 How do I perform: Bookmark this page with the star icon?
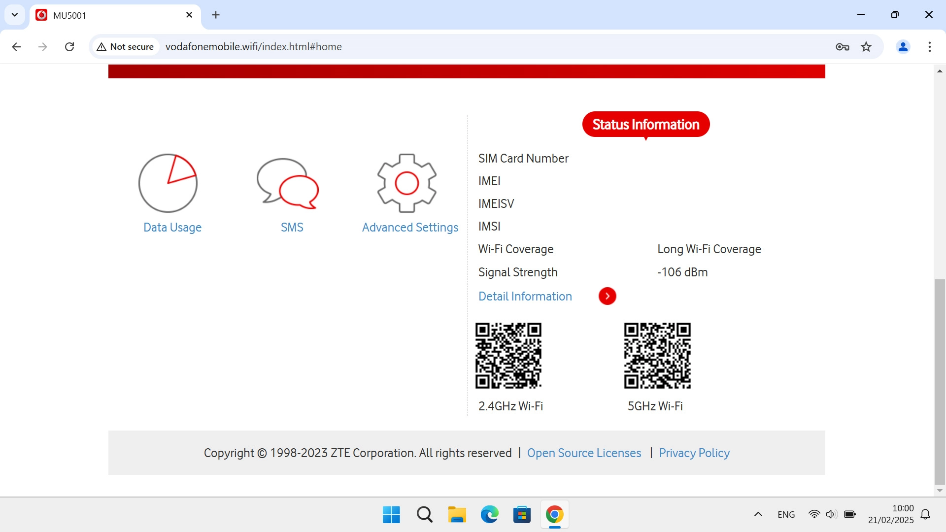point(866,47)
